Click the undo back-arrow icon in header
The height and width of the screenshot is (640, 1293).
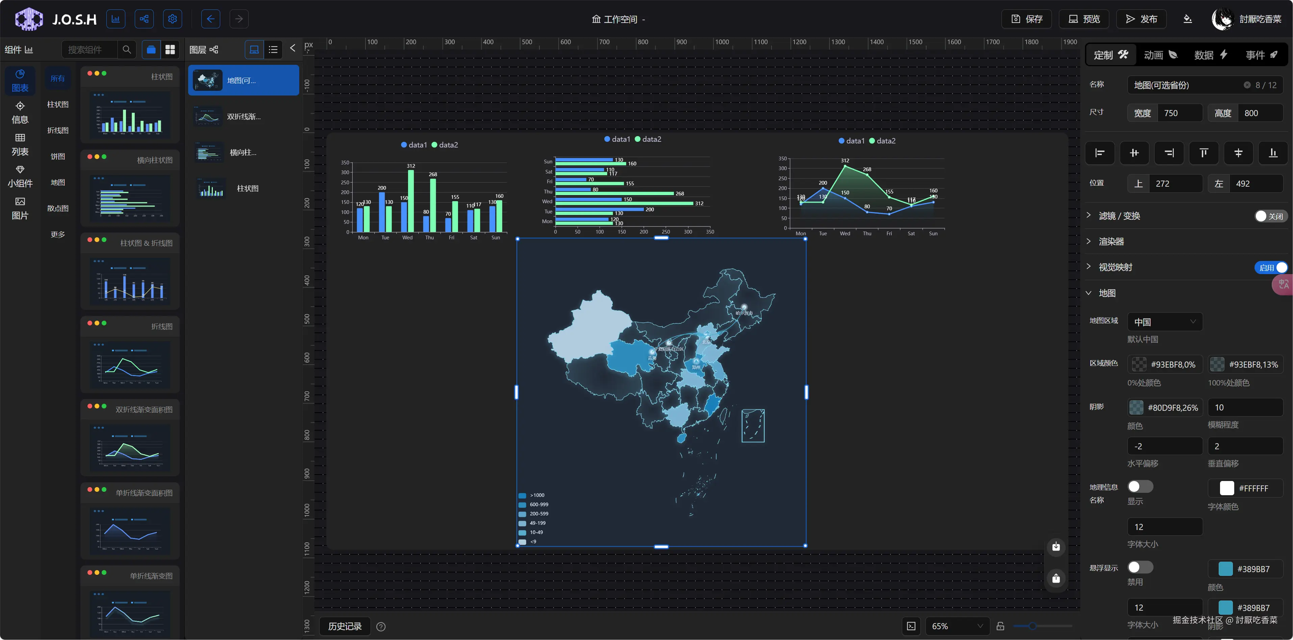point(210,19)
